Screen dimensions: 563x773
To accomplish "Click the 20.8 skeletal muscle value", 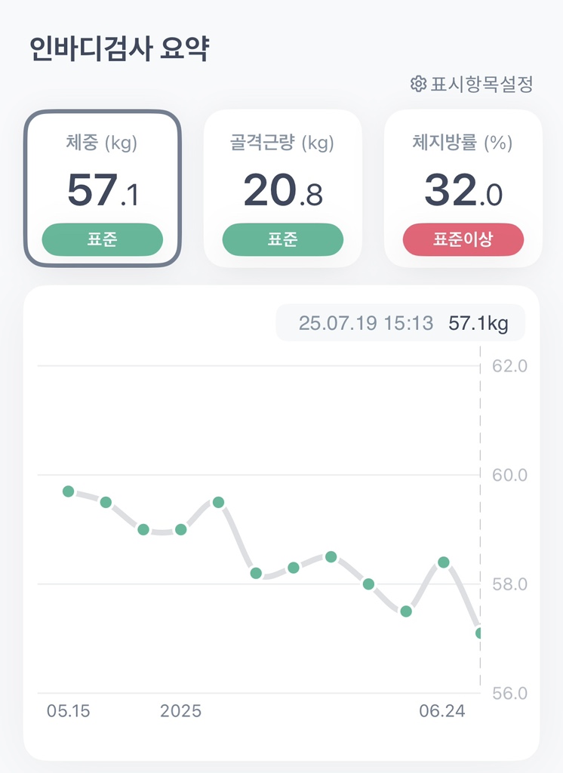I will tap(282, 191).
